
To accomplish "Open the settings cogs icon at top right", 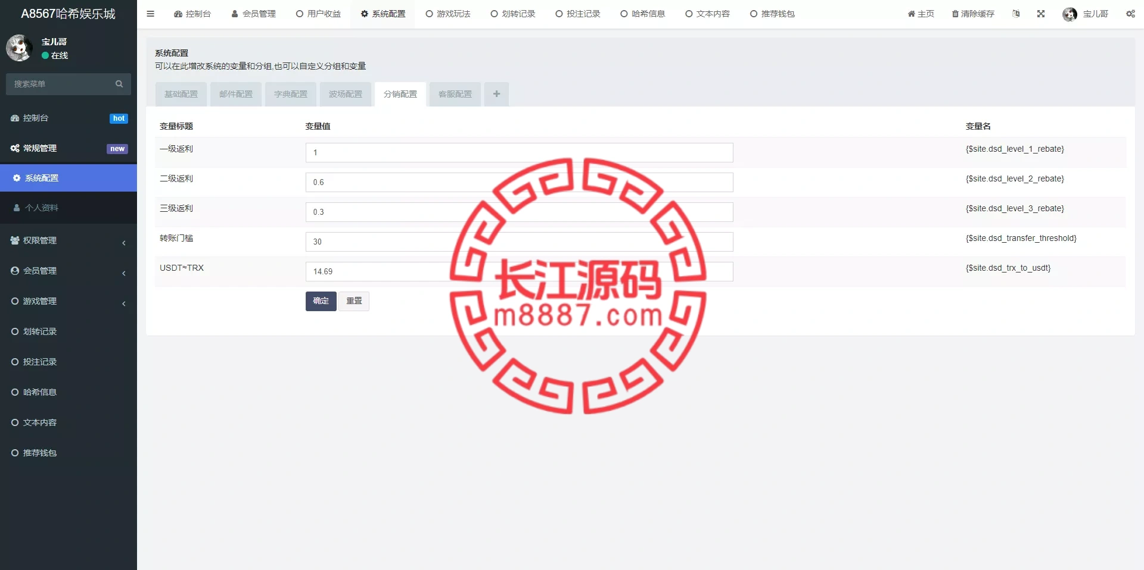I will (x=1130, y=14).
